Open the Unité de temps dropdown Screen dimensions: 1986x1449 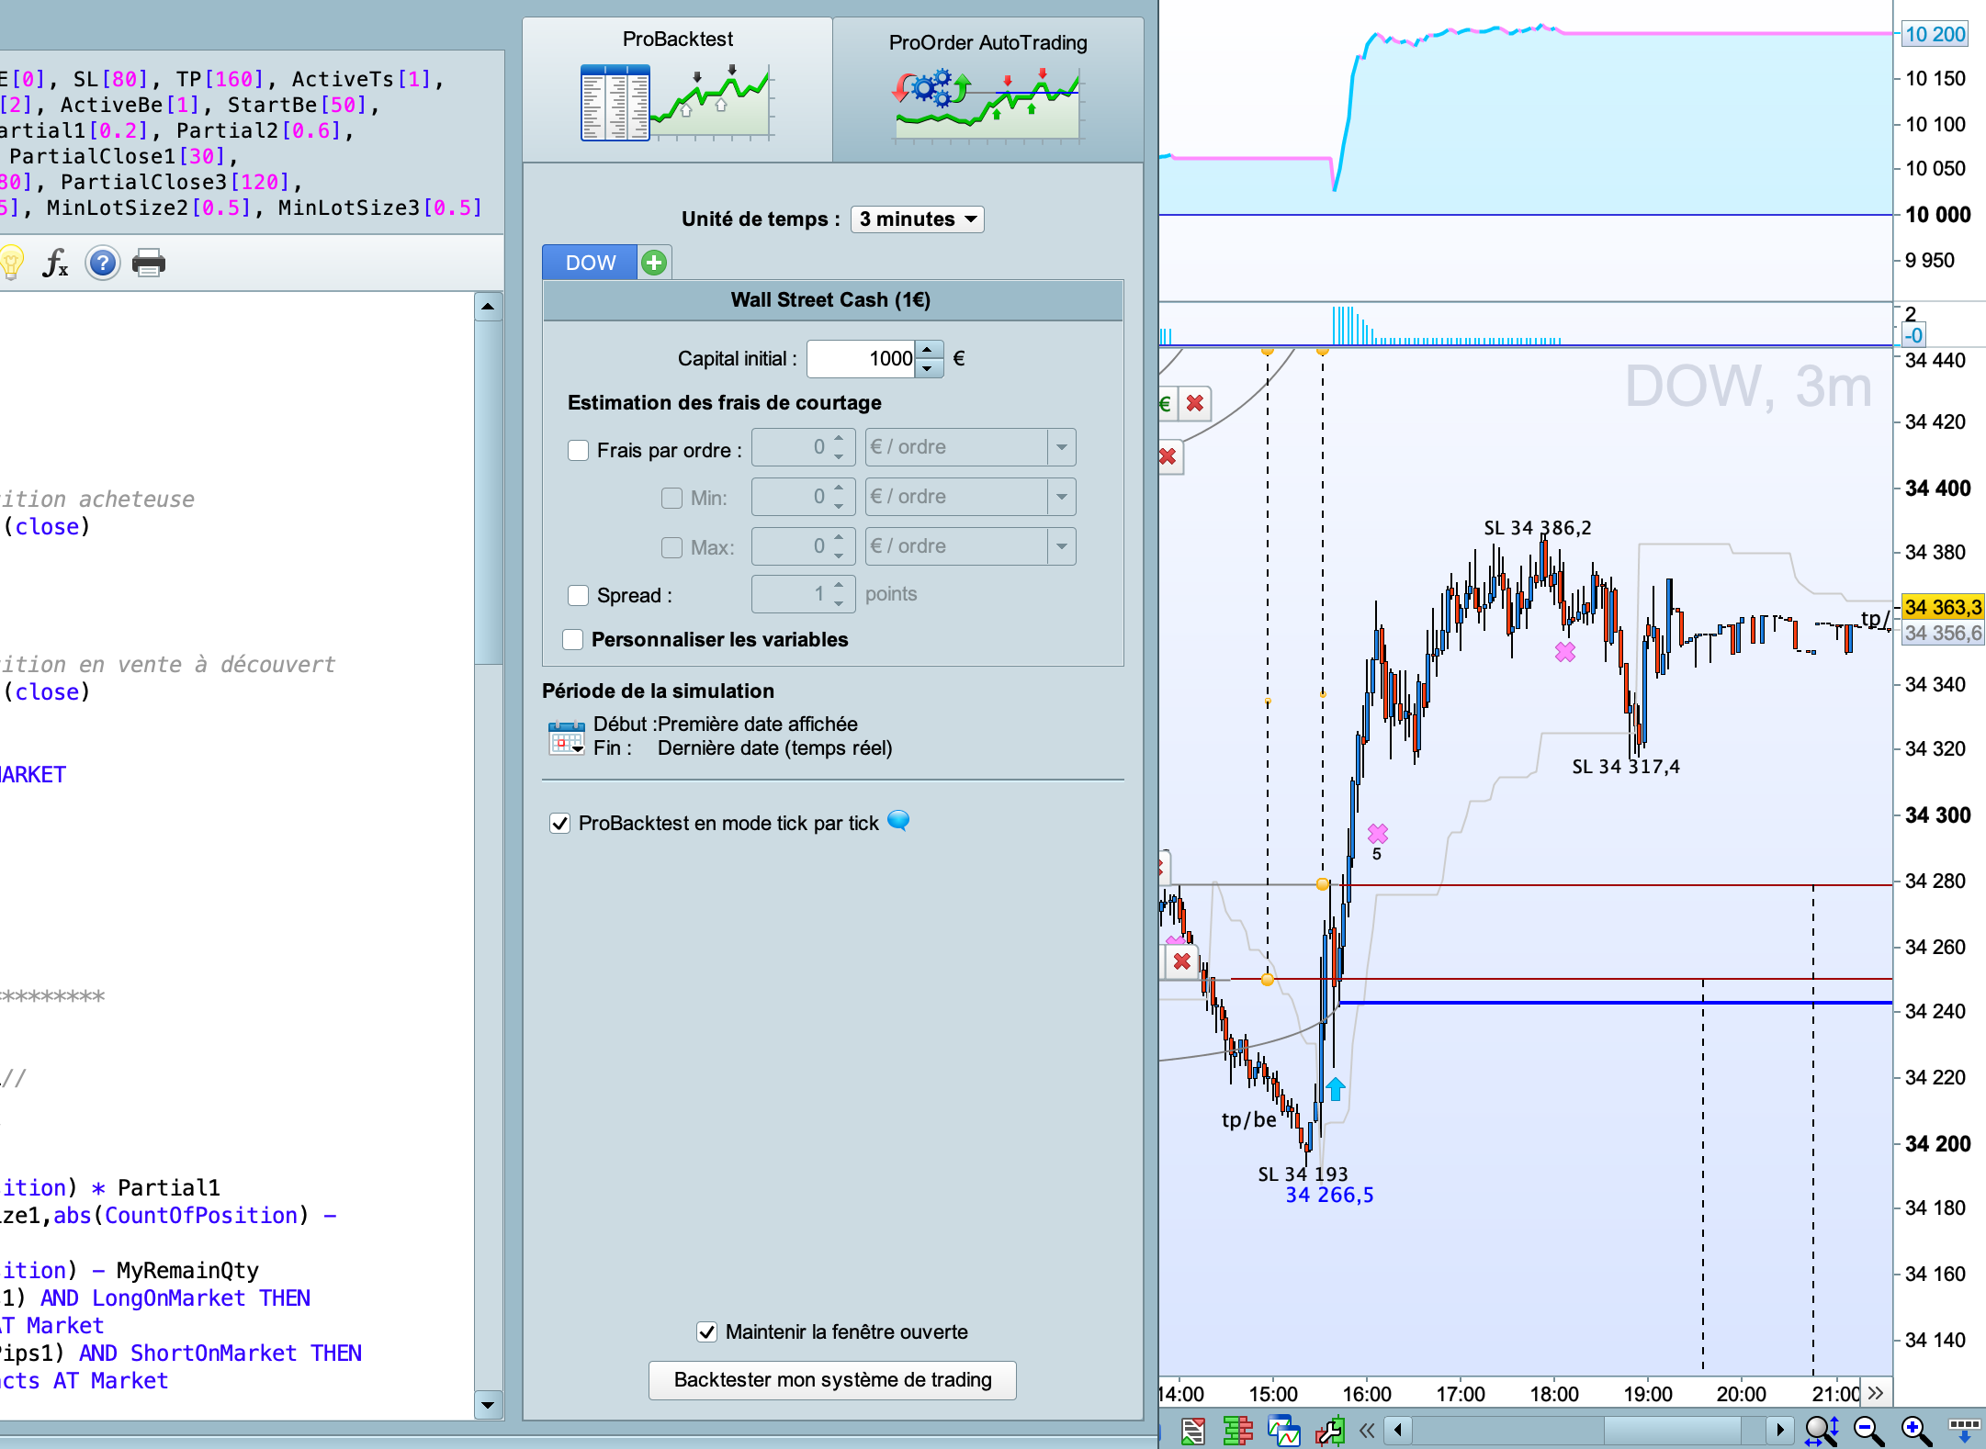click(917, 219)
